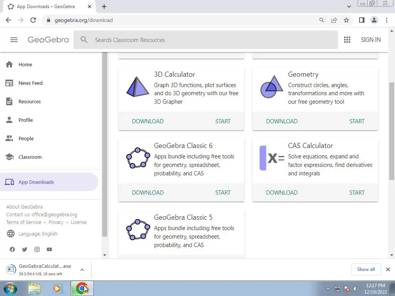Start GeoGebra Classic 6
The width and height of the screenshot is (395, 296).
pos(223,192)
